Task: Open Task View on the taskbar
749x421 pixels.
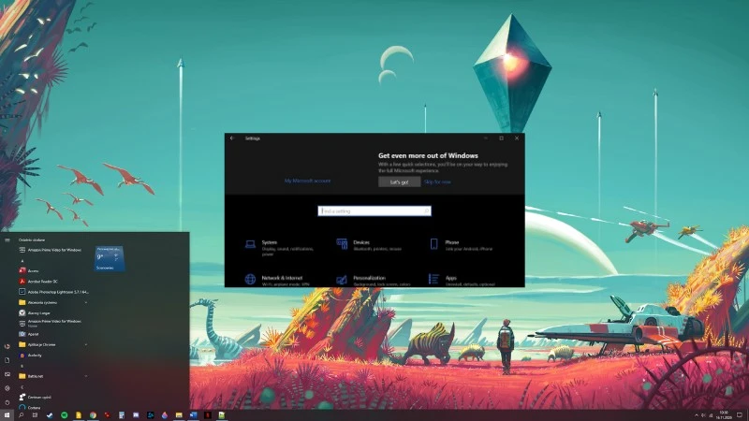Action: 35,415
